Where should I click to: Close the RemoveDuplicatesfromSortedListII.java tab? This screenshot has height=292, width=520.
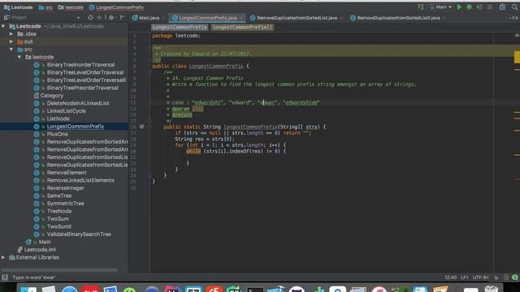coord(444,18)
